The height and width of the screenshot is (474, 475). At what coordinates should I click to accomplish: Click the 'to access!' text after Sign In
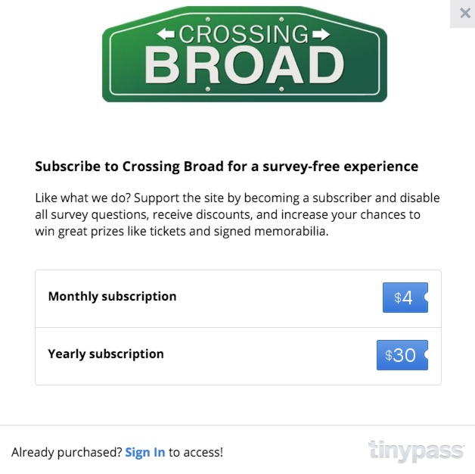pyautogui.click(x=196, y=453)
